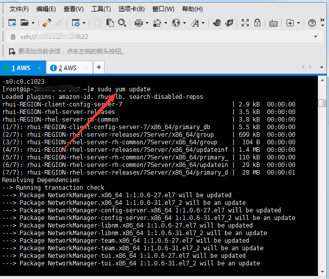
Task: Click the Paste clipboard icon
Action: click(x=110, y=23)
